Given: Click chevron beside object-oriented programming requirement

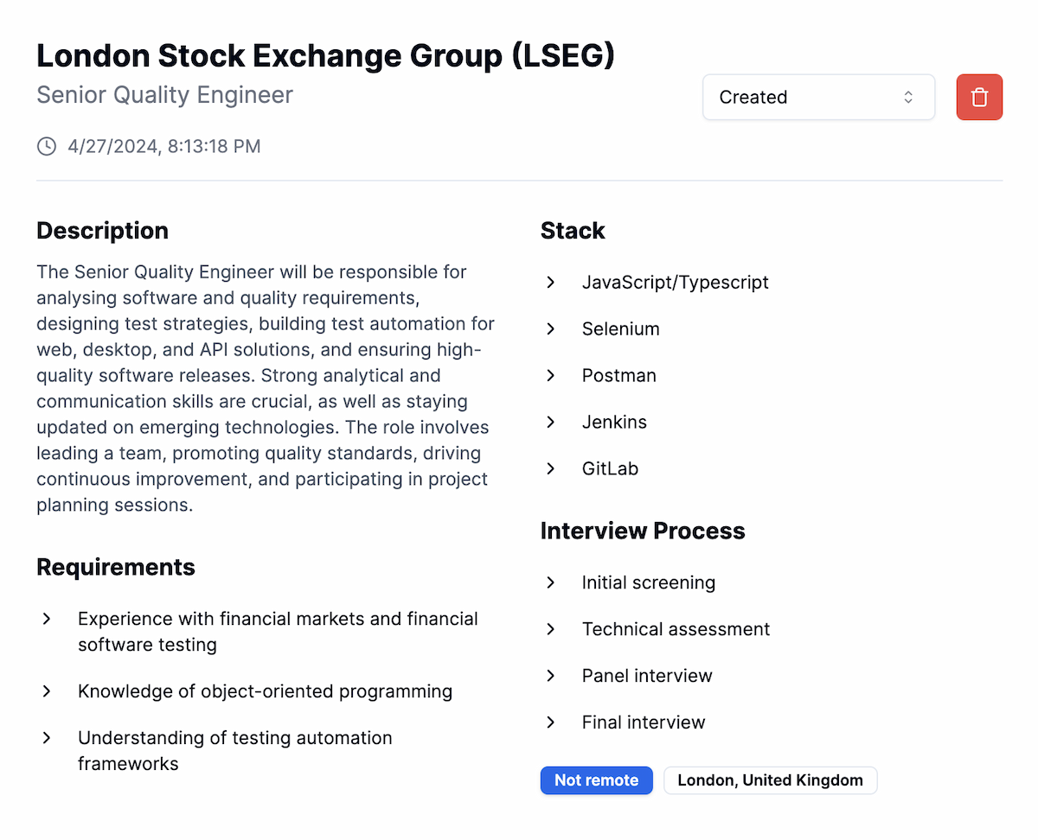Looking at the screenshot, I should [x=47, y=691].
